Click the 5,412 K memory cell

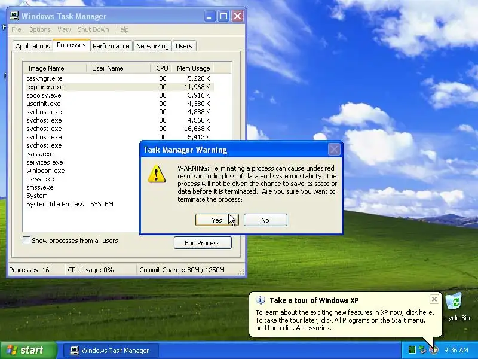199,137
